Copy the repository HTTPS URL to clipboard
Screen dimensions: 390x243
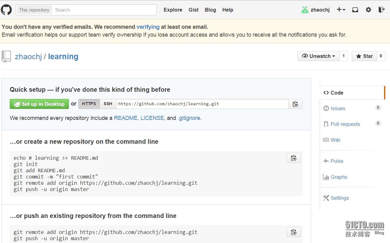295,104
